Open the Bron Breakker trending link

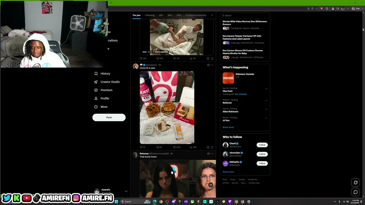[x=241, y=94]
